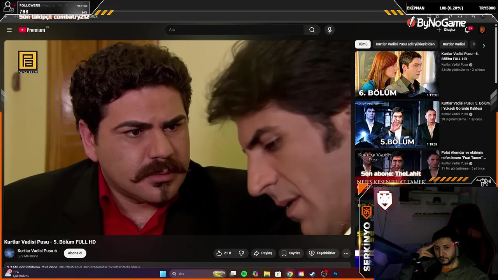
Task: Click the Teşekkürler thanks button
Action: 322,253
